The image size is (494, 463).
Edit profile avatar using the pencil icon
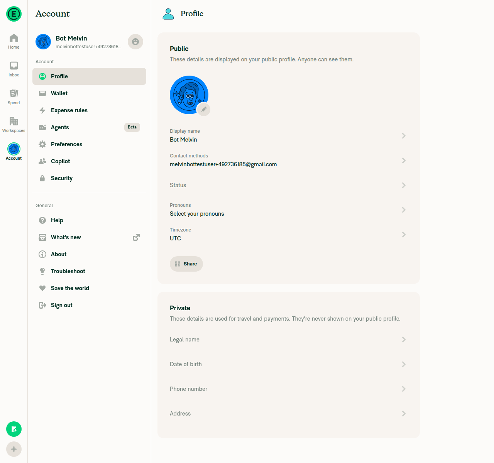(x=203, y=109)
